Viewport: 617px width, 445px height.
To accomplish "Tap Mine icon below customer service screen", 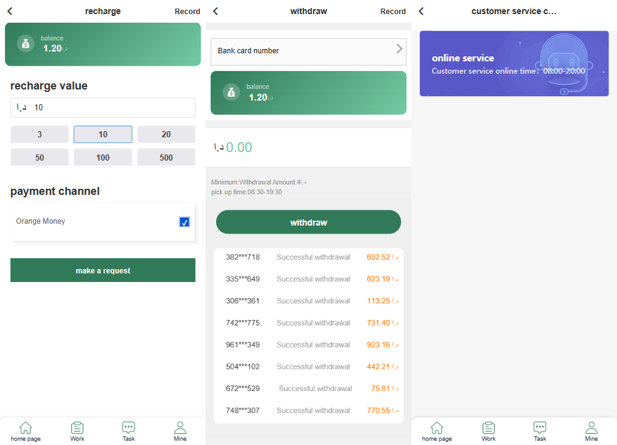I will (x=591, y=431).
